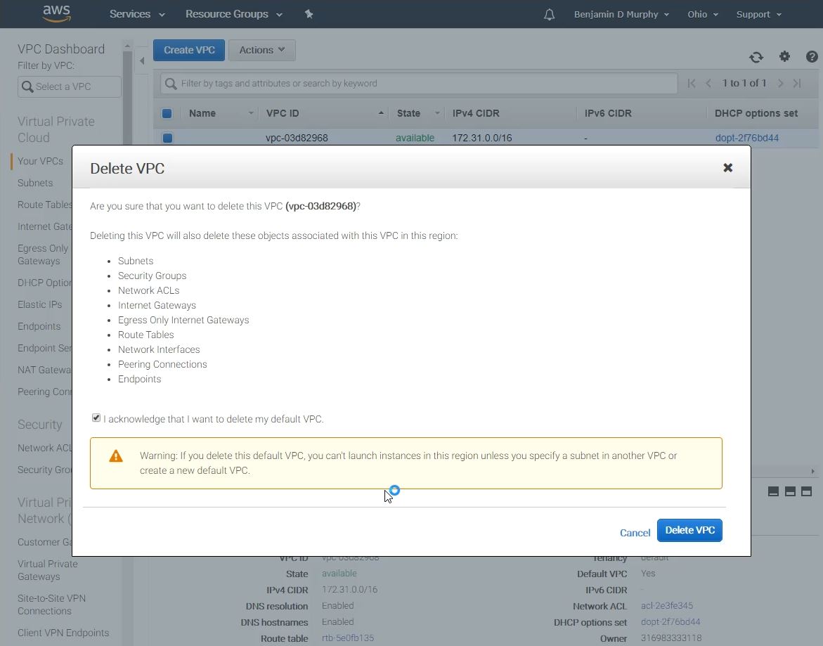Open Site-to-Site VPN Connections
Viewport: 823px width, 646px height.
51,605
